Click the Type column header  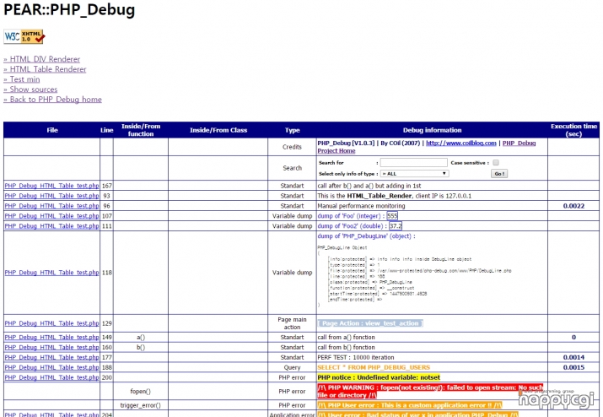click(x=293, y=130)
